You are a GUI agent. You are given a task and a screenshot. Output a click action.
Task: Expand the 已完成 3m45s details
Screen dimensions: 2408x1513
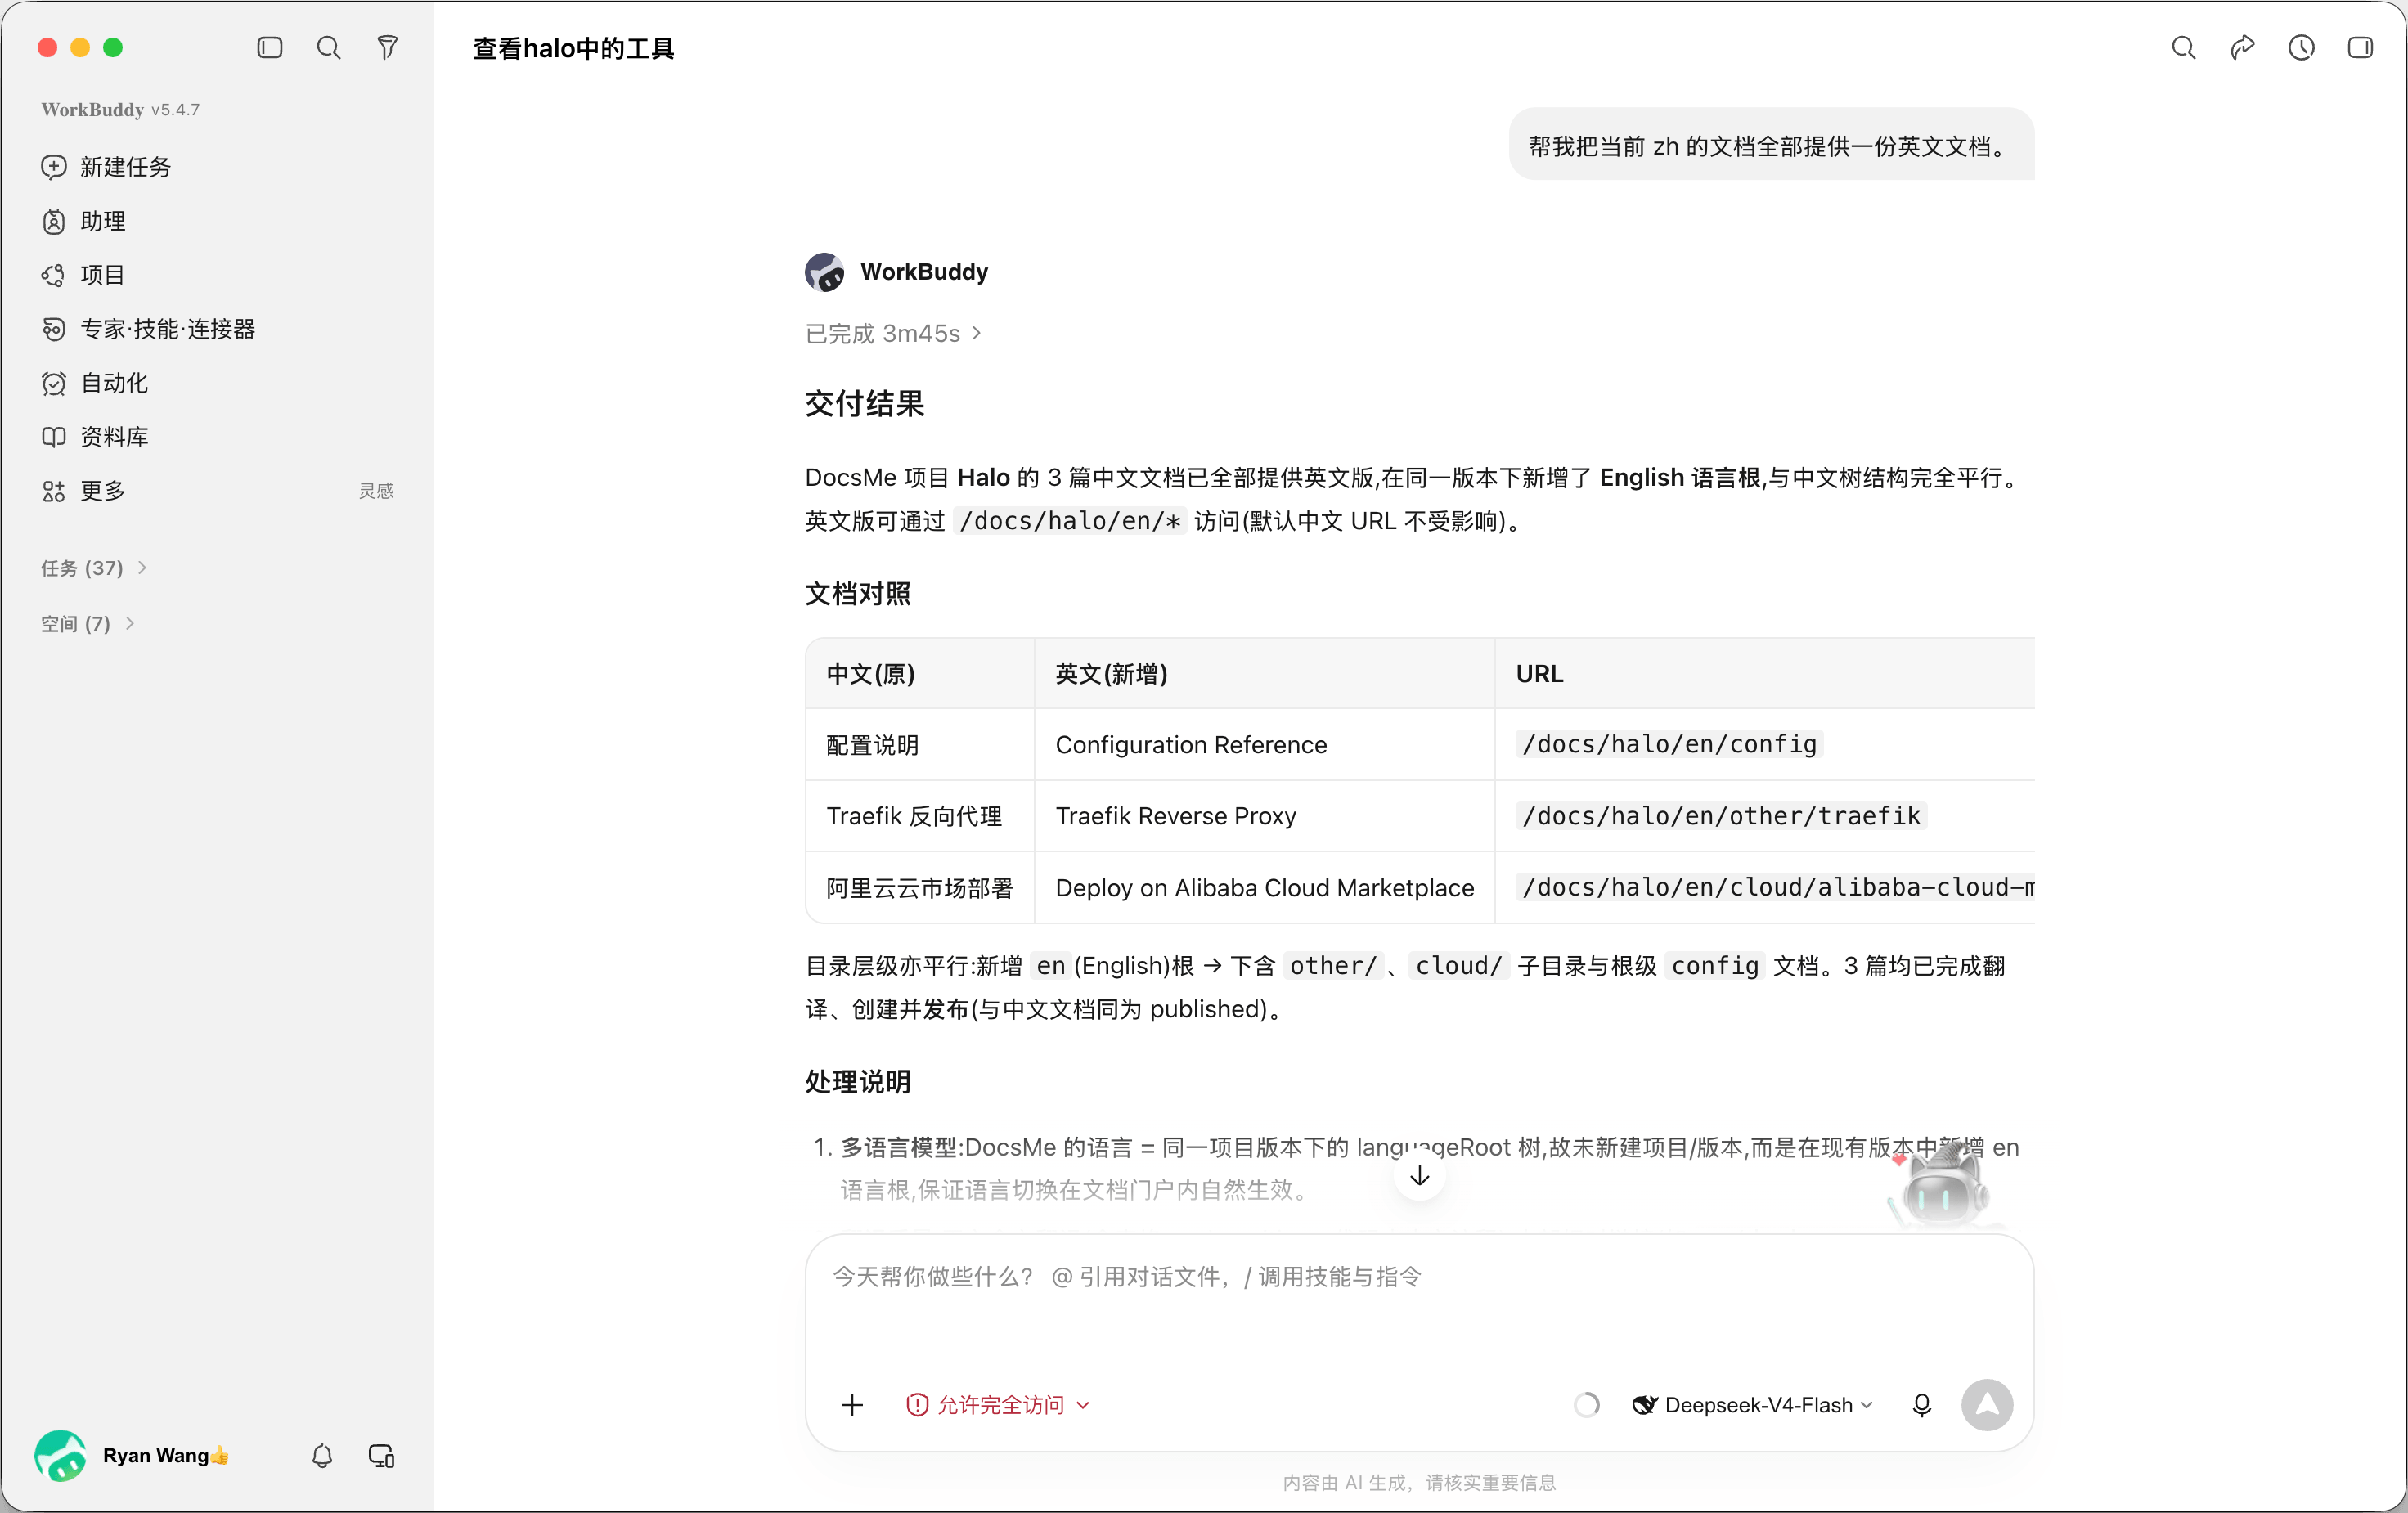(x=893, y=333)
